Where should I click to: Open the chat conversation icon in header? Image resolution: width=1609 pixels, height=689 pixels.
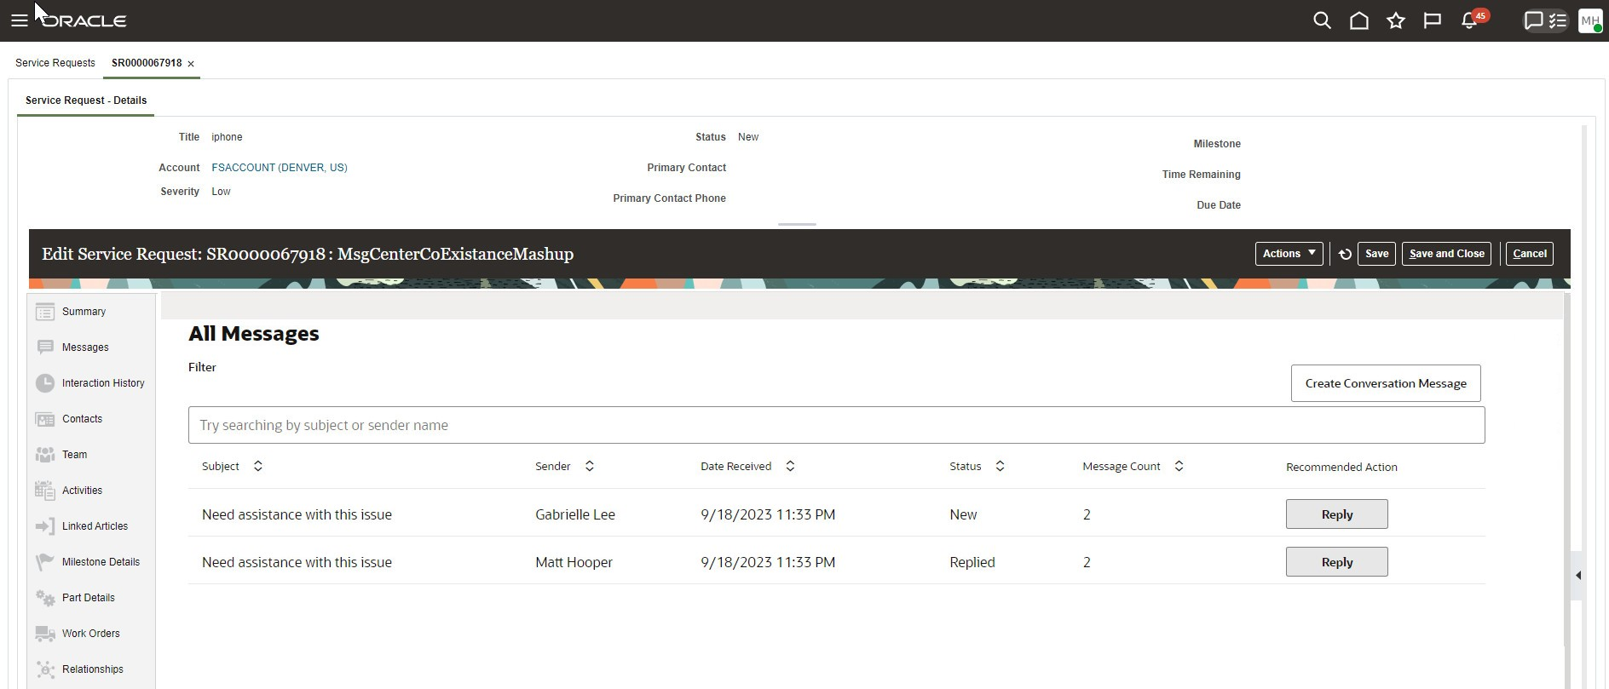pos(1534,20)
